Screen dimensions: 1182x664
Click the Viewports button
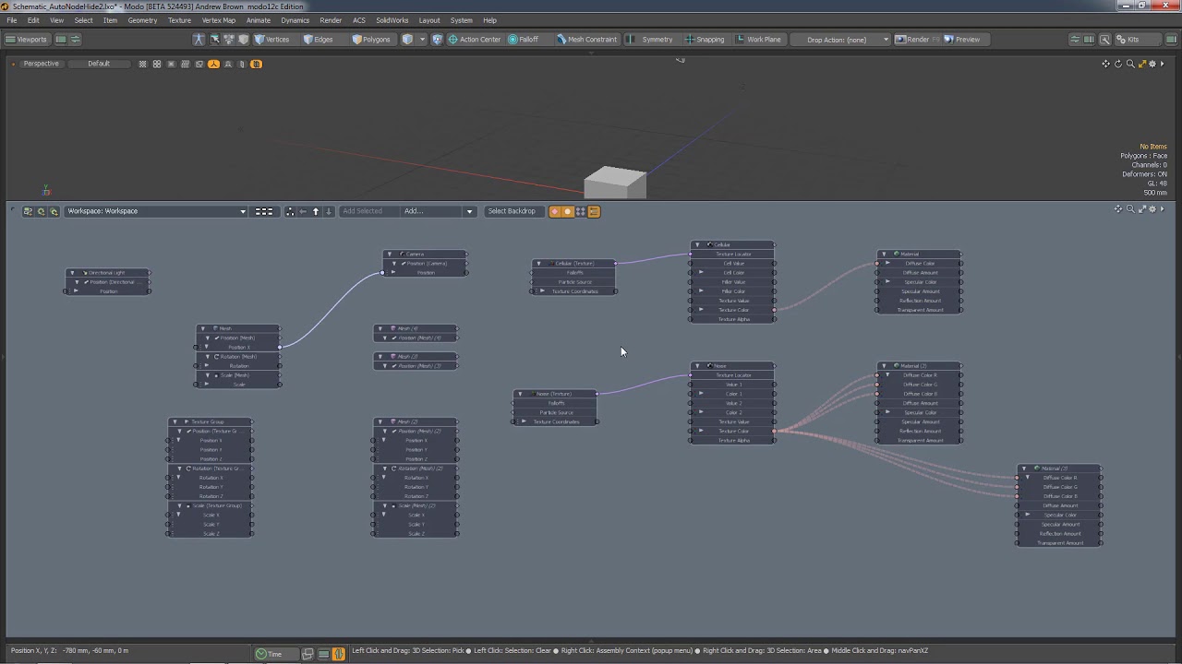tap(27, 40)
